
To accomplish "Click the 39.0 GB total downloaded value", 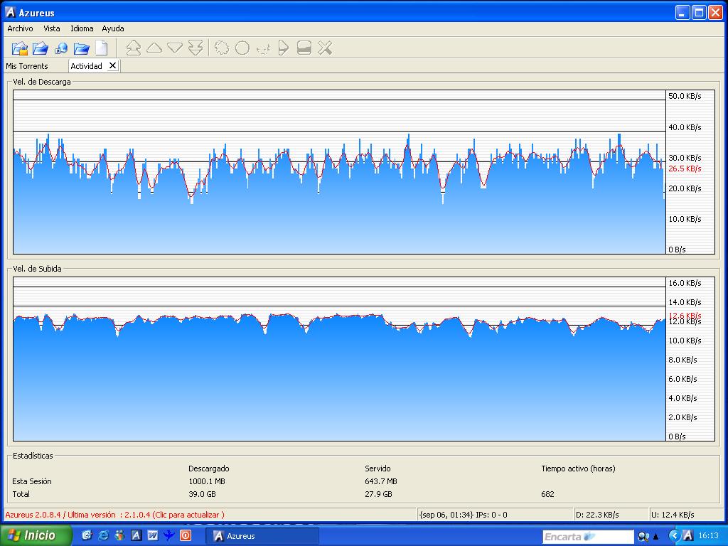I will (x=202, y=494).
